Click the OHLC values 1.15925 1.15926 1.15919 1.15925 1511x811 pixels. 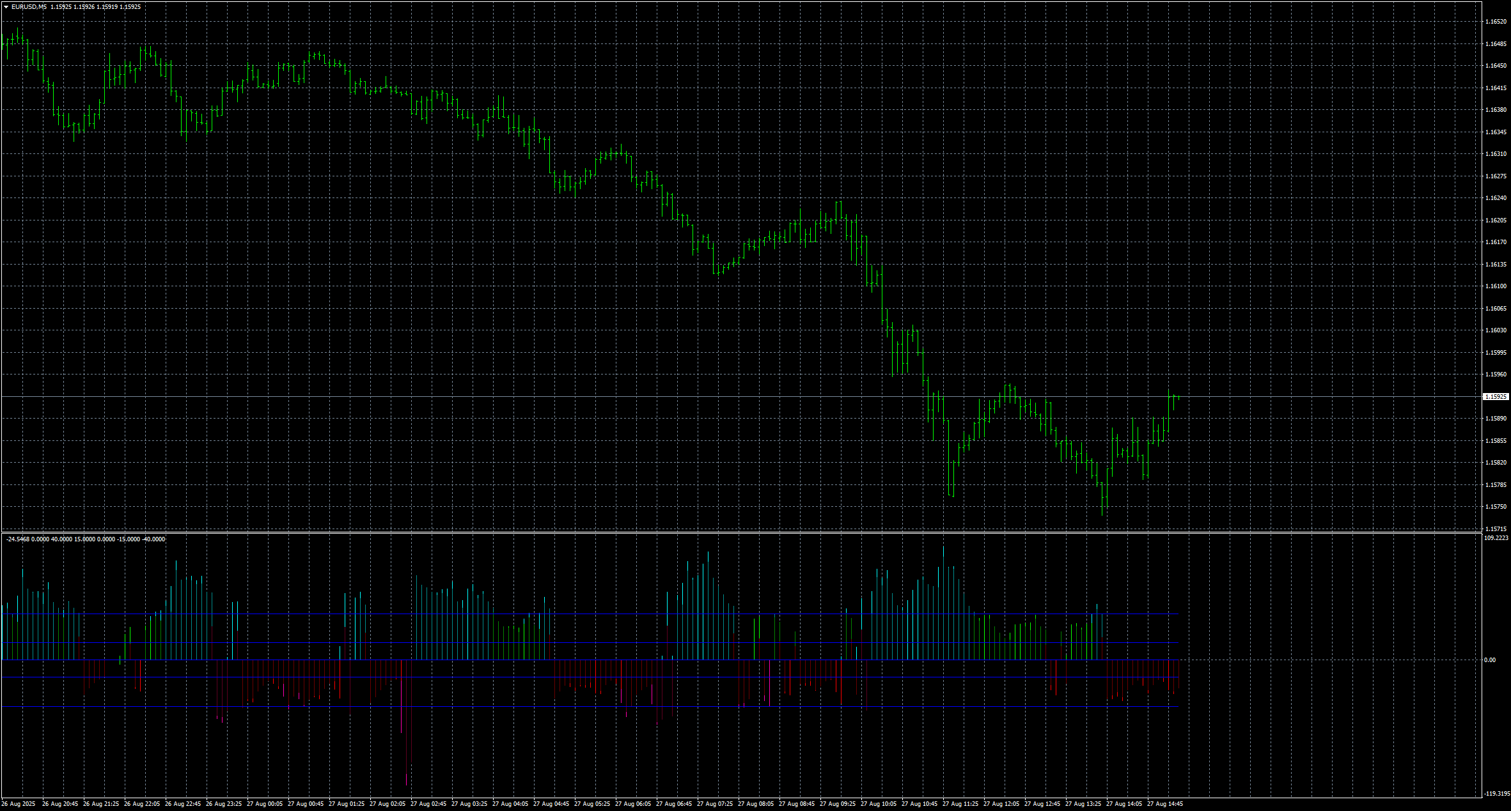[96, 7]
